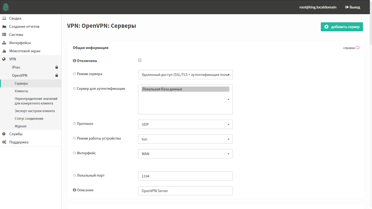The height and width of the screenshot is (209, 372).
Task: Expand the Службы menu section
Action: click(31, 134)
